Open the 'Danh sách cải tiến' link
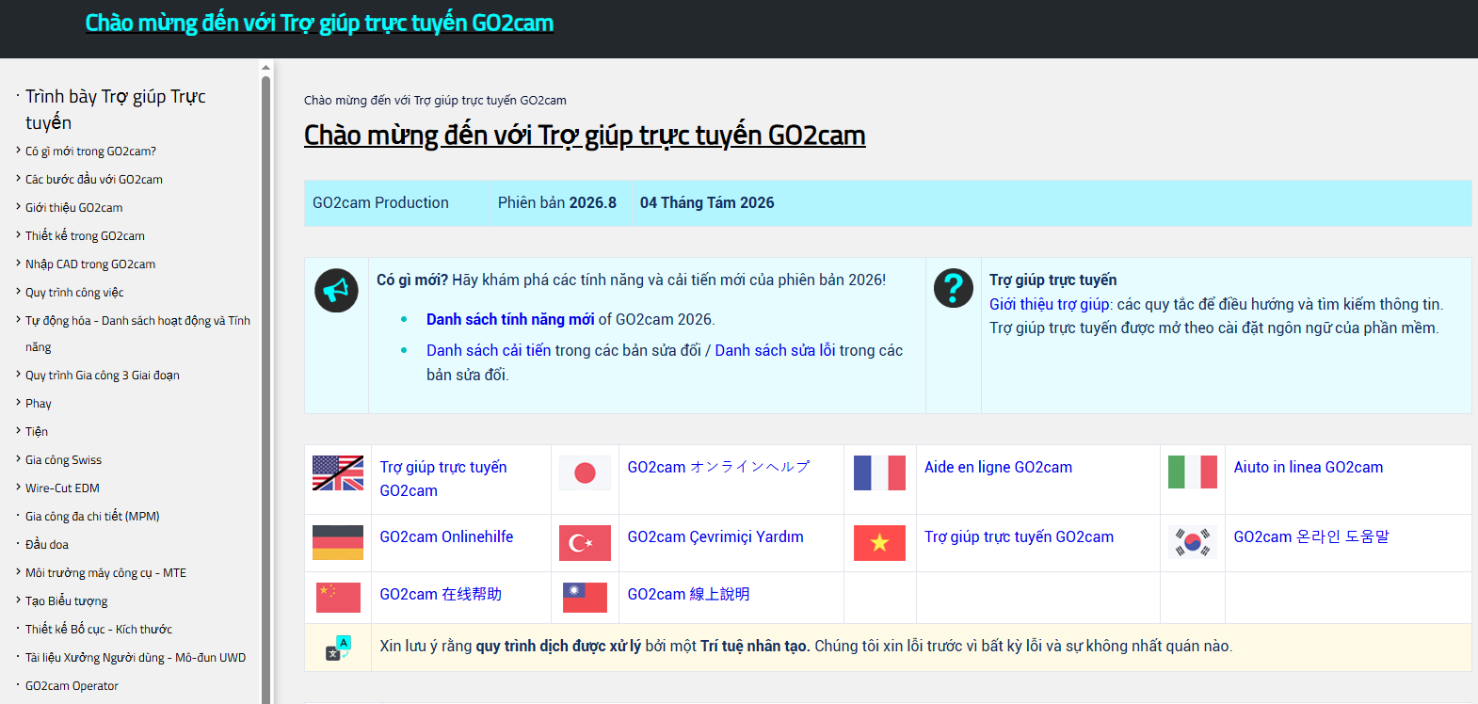1478x704 pixels. point(489,350)
